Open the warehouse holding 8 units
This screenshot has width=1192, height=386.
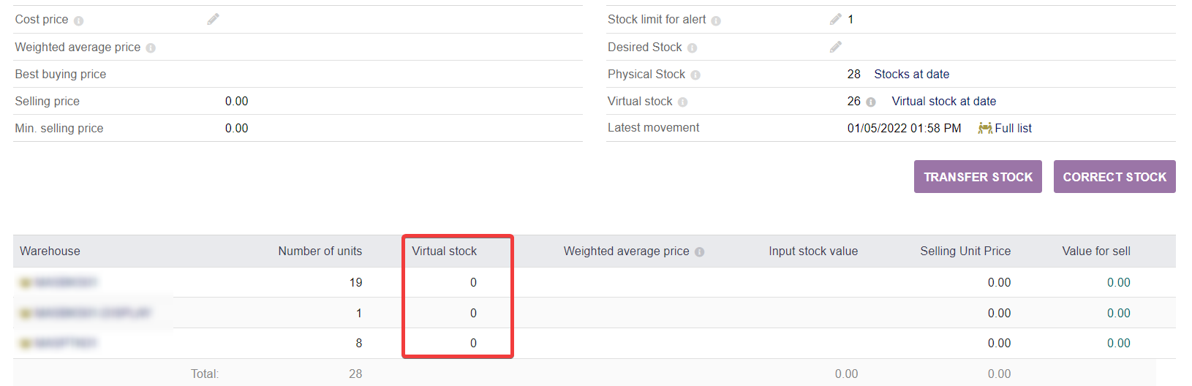(x=59, y=343)
